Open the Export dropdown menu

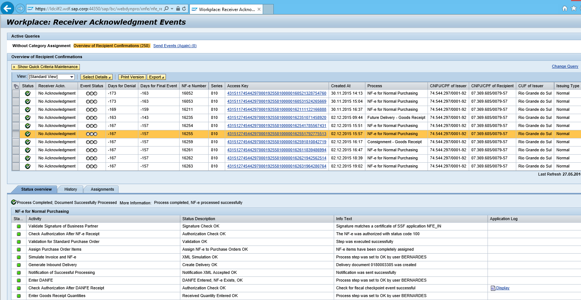[x=156, y=77]
